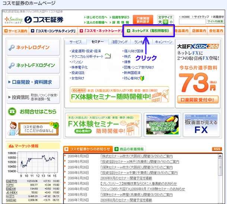Screen dimensions: 227x204
Task: Click the arrow icon beside コスモ・コンサルティング
Action: (x=33, y=31)
